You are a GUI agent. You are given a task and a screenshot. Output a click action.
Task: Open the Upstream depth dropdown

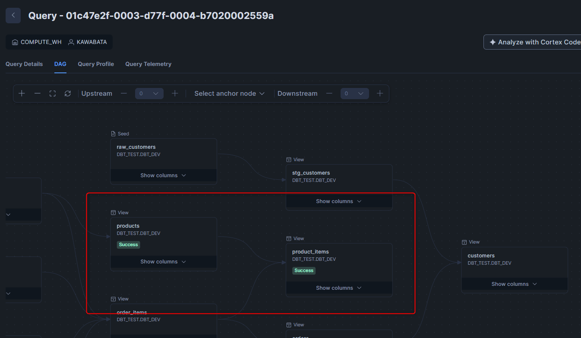pos(149,94)
